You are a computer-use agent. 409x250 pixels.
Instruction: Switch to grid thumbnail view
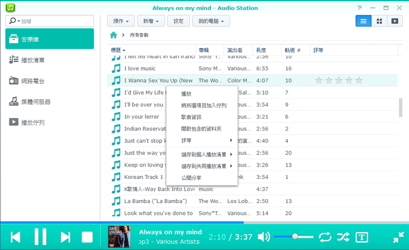379,21
